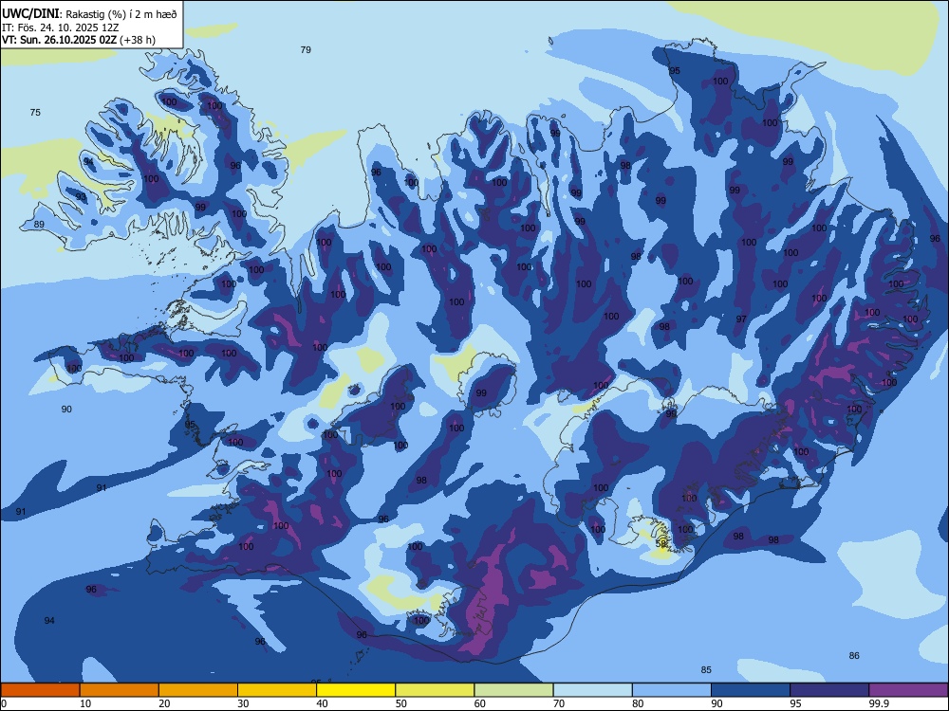Click the '70' legend tick label
Screen dimensions: 949x711
coord(559,703)
